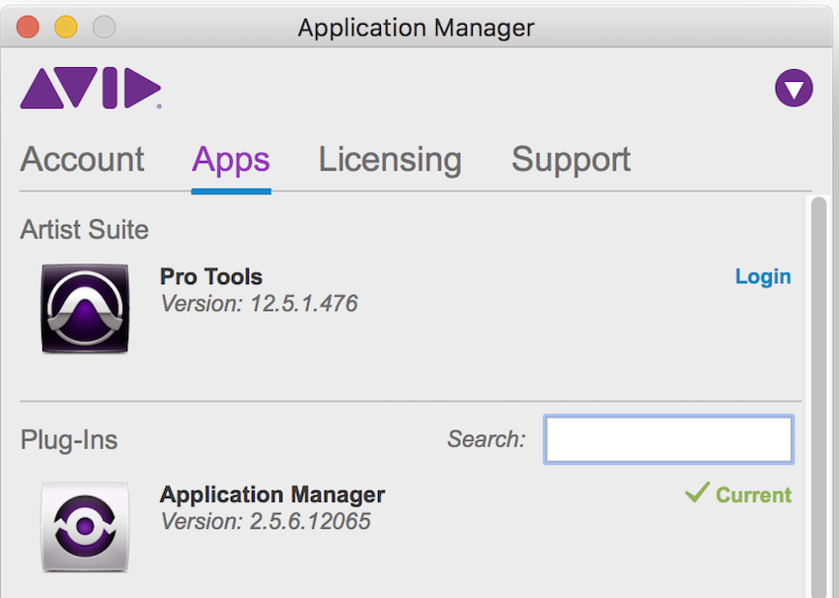Go to the Support tab
The height and width of the screenshot is (598, 839).
pos(571,161)
